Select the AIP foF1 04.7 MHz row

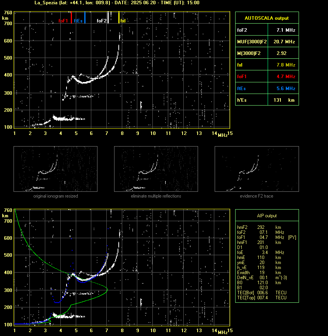[266, 237]
